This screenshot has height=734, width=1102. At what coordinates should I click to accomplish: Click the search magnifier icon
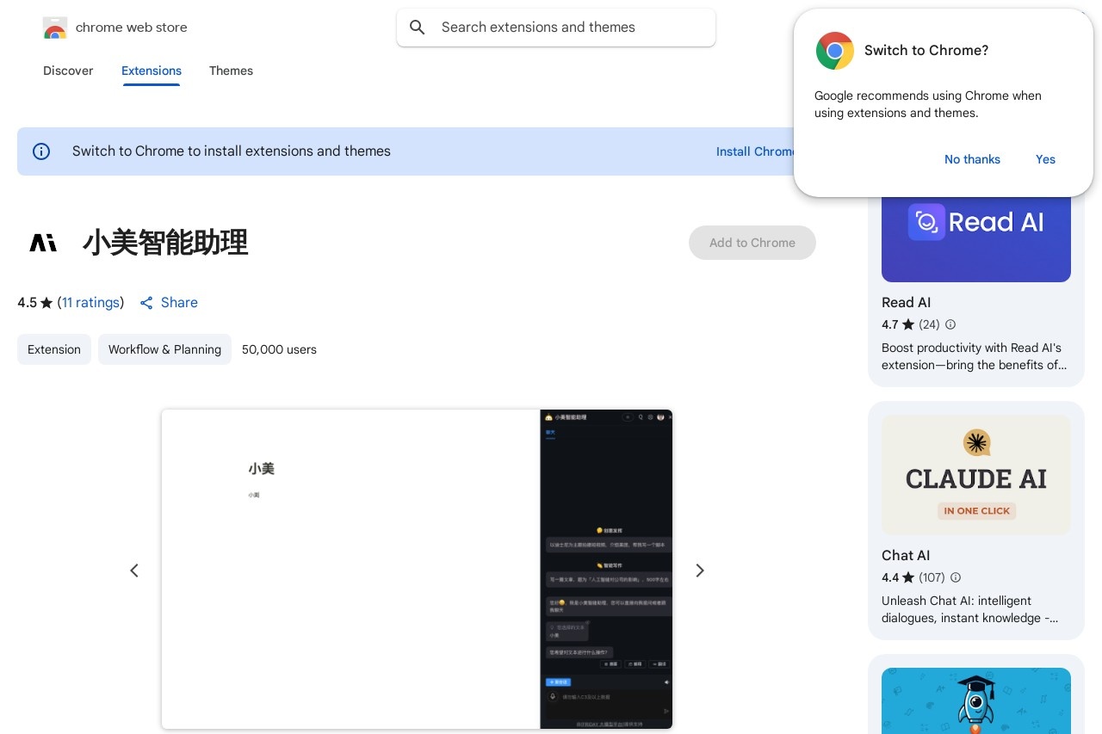(x=418, y=28)
